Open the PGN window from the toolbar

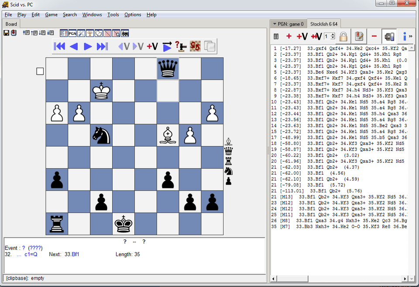click(72, 33)
